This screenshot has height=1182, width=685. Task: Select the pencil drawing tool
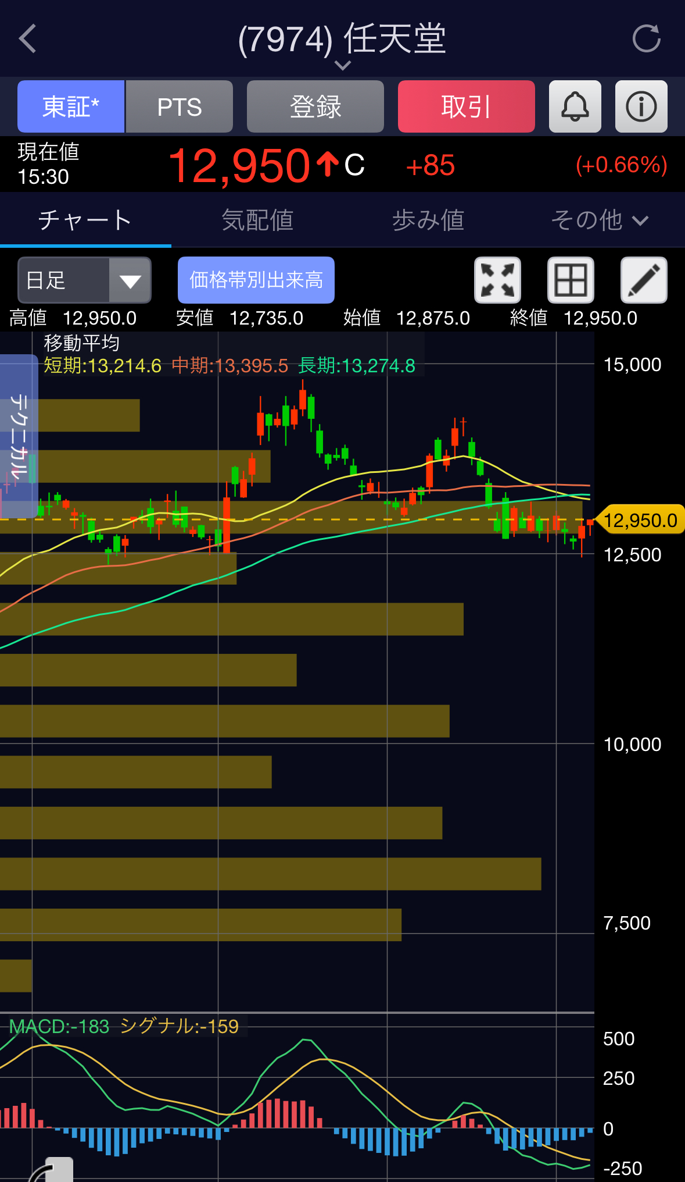[644, 280]
